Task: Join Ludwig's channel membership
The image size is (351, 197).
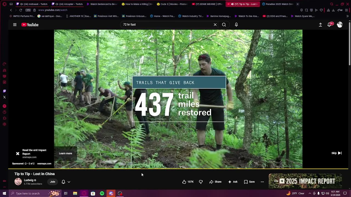Action: click(52, 182)
